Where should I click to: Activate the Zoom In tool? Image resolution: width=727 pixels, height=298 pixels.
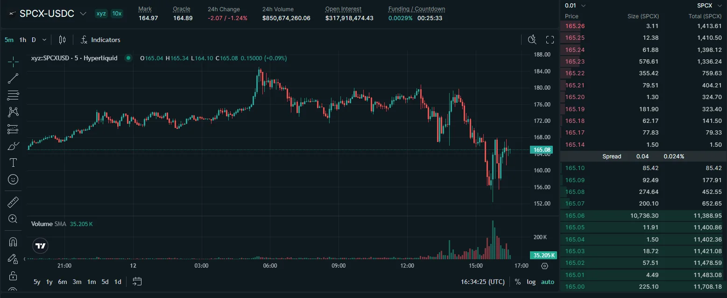pyautogui.click(x=13, y=219)
